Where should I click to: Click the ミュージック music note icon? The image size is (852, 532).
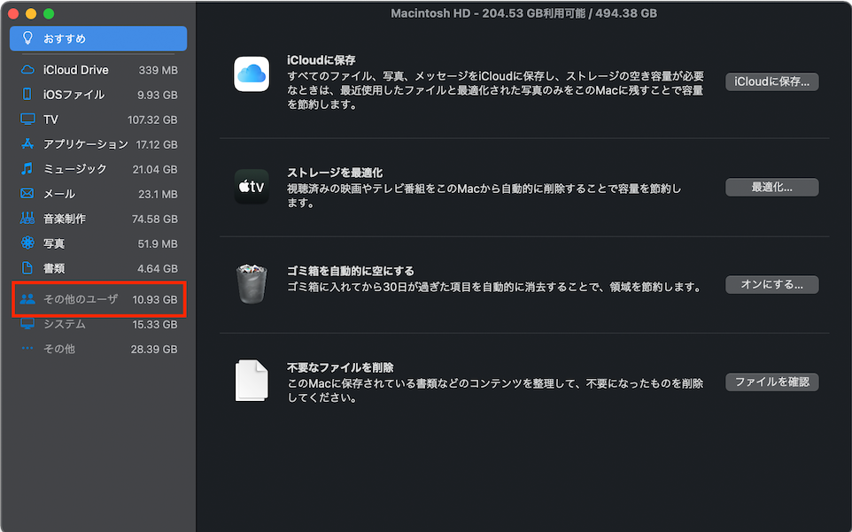27,169
